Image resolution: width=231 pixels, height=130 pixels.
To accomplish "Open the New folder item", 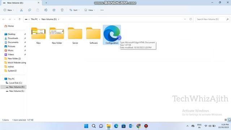I will [57, 36].
